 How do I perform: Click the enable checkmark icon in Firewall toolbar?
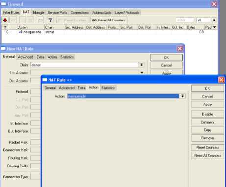click(23, 20)
